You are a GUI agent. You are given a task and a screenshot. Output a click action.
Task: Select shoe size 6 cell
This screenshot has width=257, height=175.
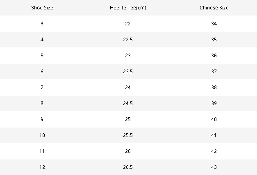[42, 72]
